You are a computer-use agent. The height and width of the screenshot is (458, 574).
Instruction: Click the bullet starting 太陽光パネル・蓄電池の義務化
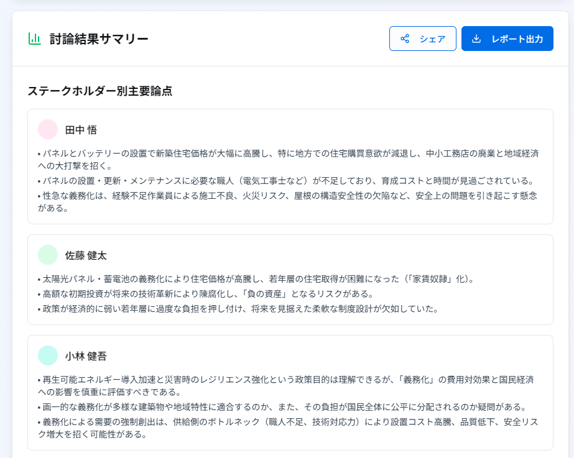click(x=256, y=279)
